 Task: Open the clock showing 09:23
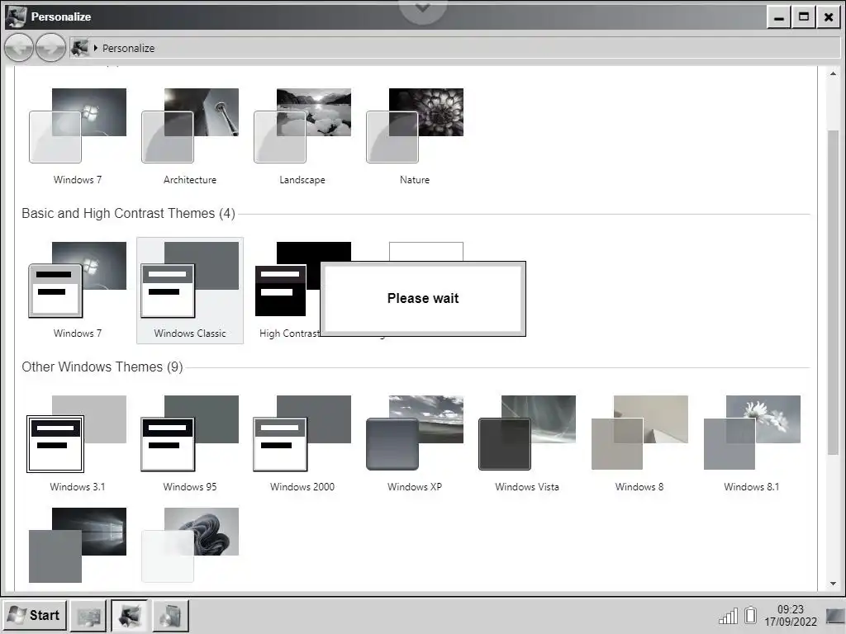pyautogui.click(x=791, y=615)
